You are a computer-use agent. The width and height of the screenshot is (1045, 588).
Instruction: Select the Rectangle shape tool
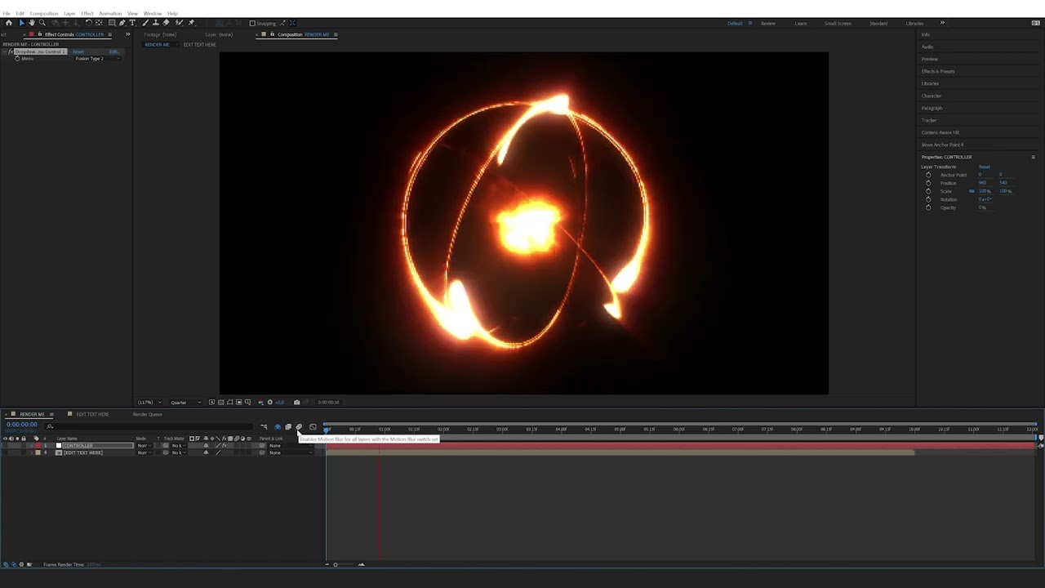[x=112, y=23]
